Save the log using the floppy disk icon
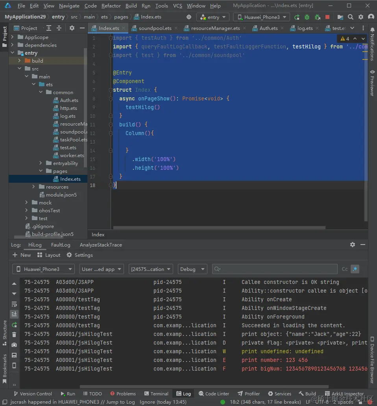Image resolution: width=377 pixels, height=406 pixels. (14, 355)
